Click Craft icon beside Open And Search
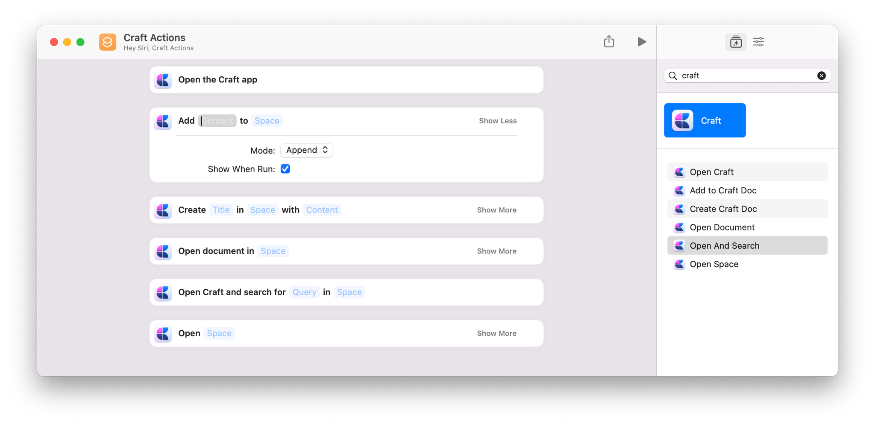The image size is (875, 425). pos(679,246)
